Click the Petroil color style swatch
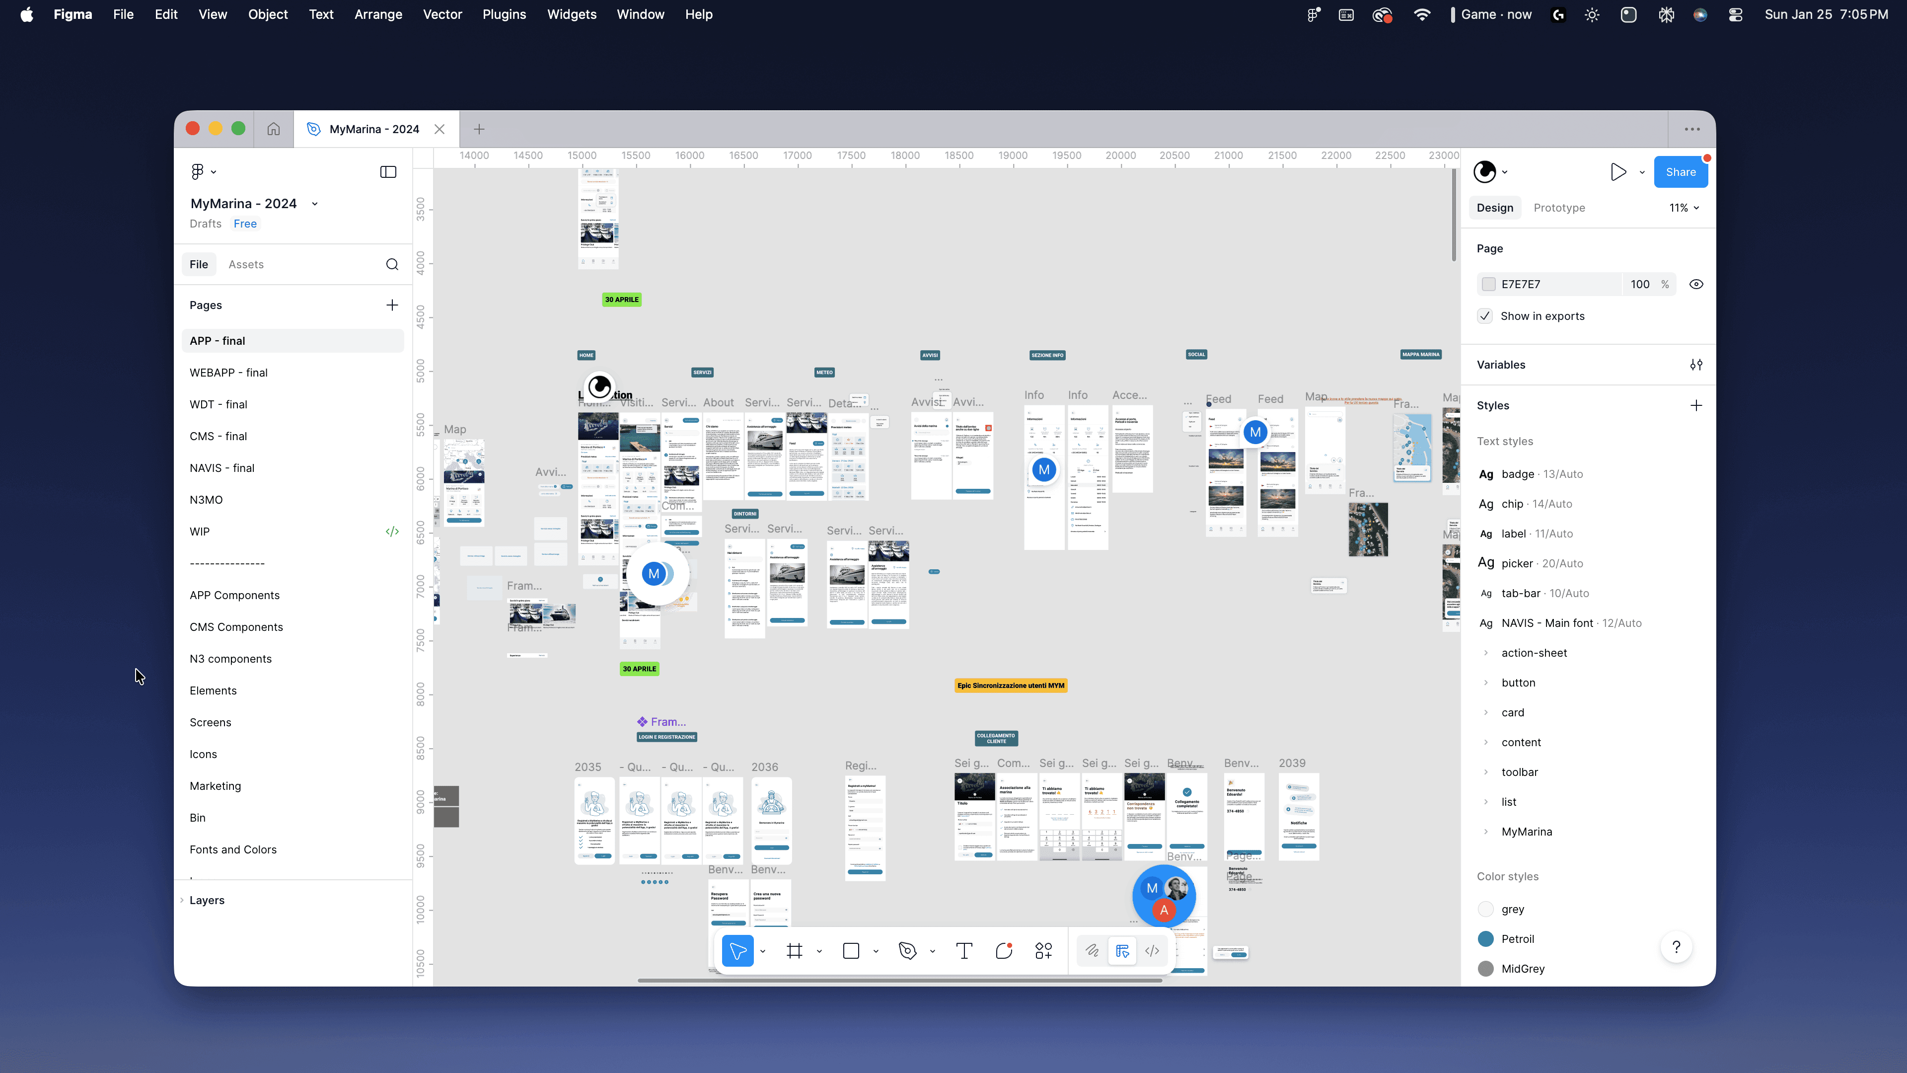 (1486, 939)
